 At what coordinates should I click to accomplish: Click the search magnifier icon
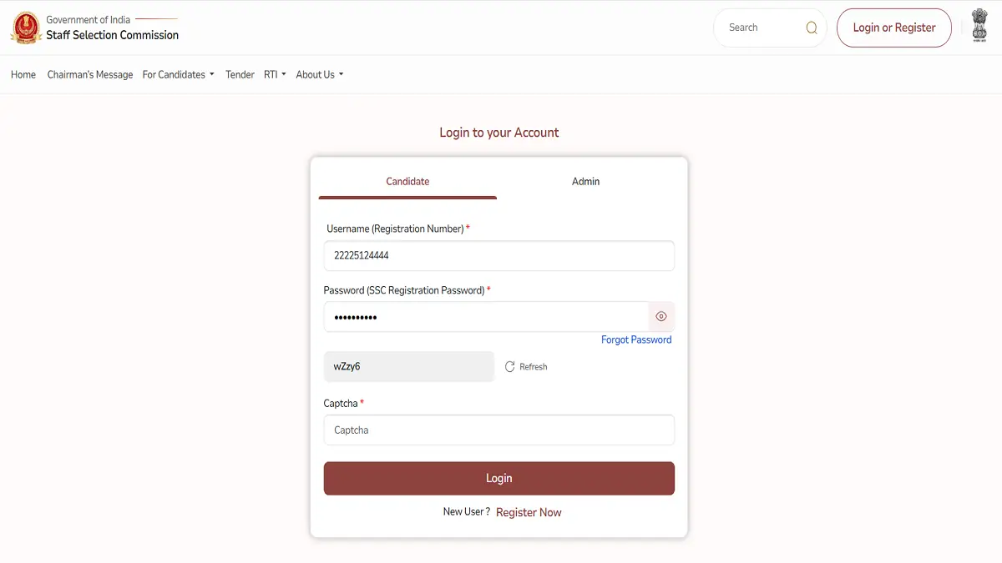[811, 27]
